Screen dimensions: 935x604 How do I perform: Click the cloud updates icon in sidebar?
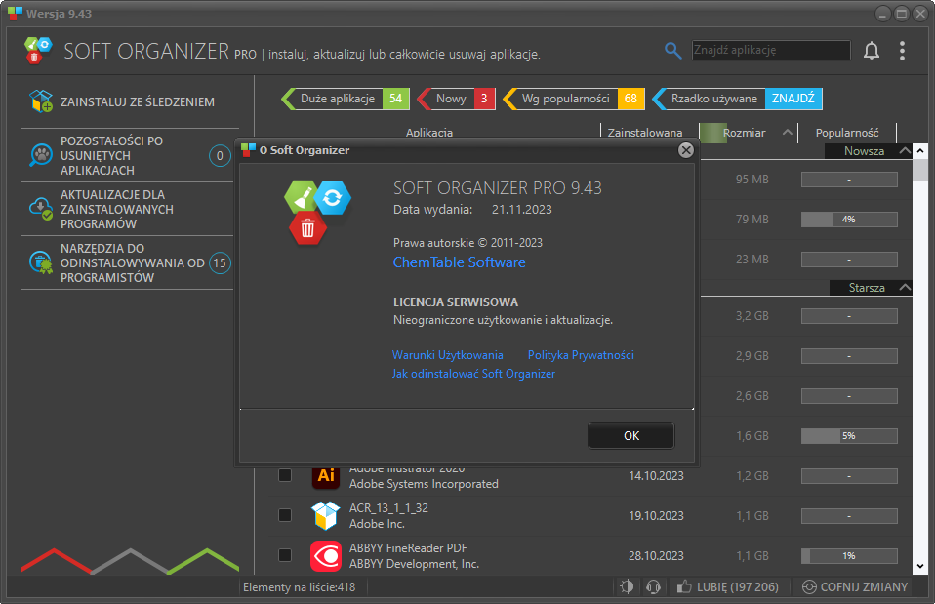coord(41,209)
